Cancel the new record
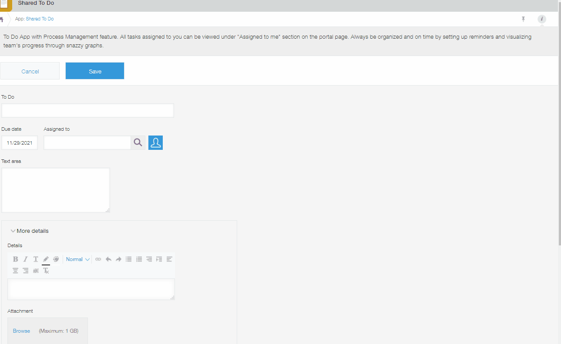The image size is (561, 344). (30, 71)
